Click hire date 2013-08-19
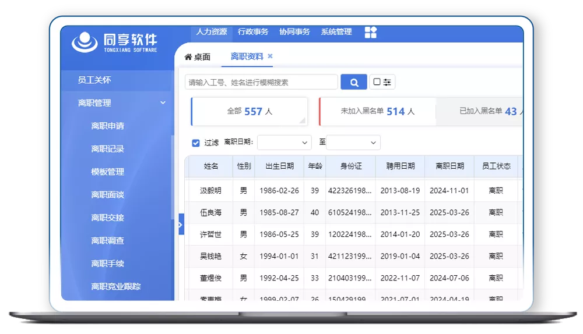 (400, 191)
